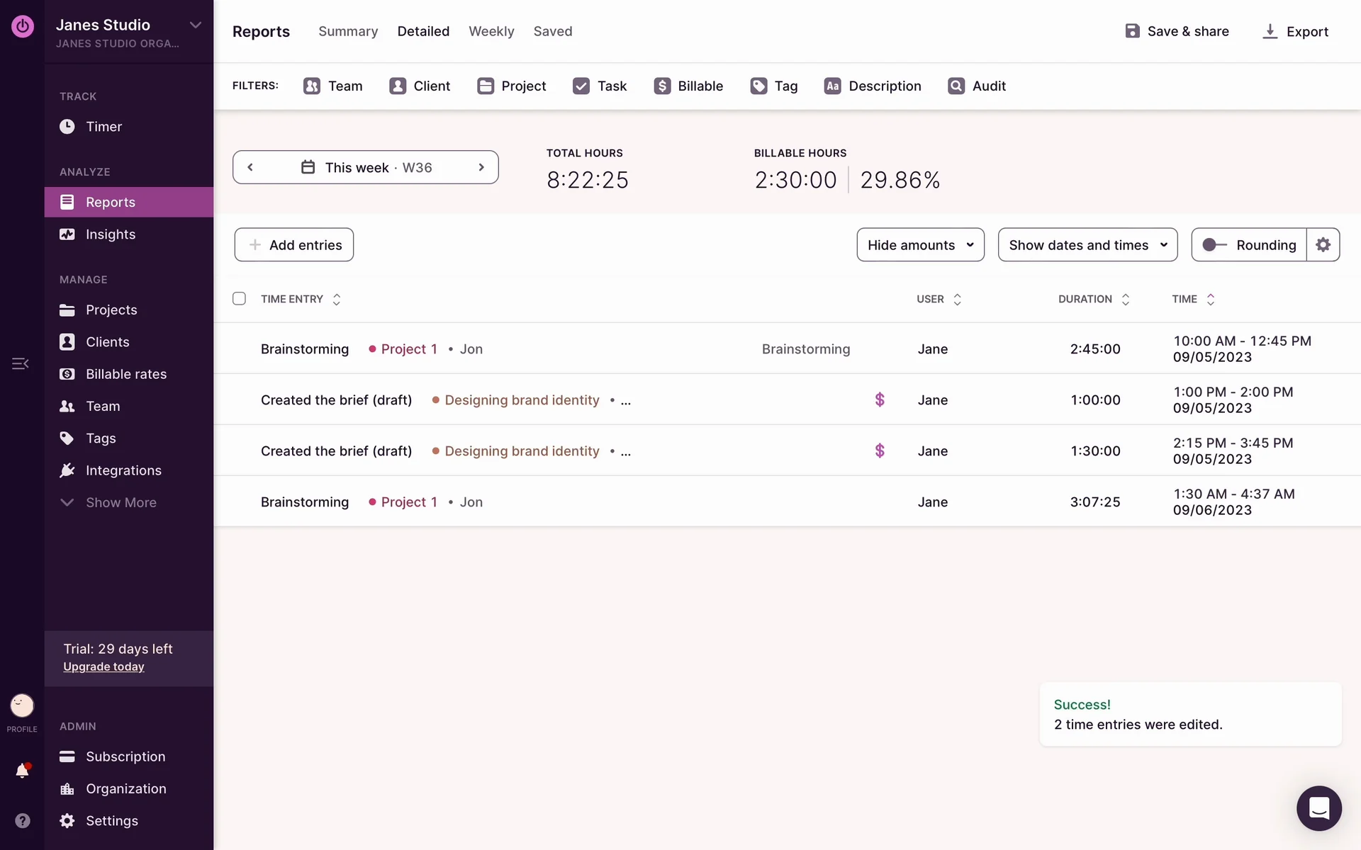
Task: Check the select all time entries checkbox
Action: point(239,298)
